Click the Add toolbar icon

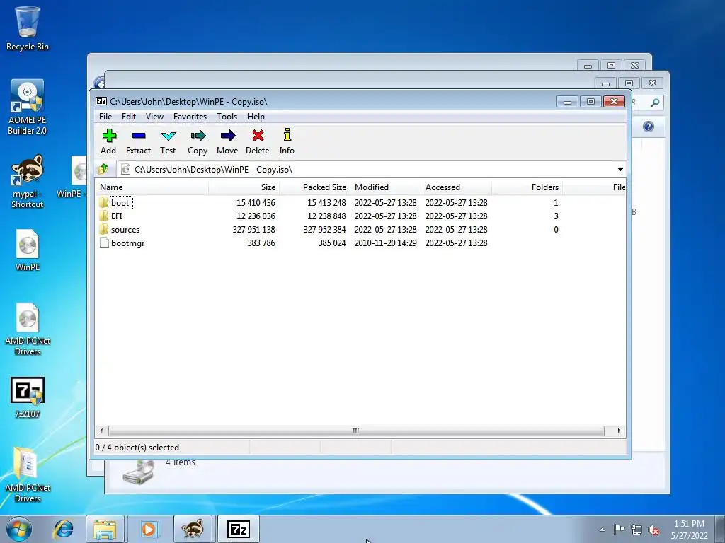click(x=109, y=136)
